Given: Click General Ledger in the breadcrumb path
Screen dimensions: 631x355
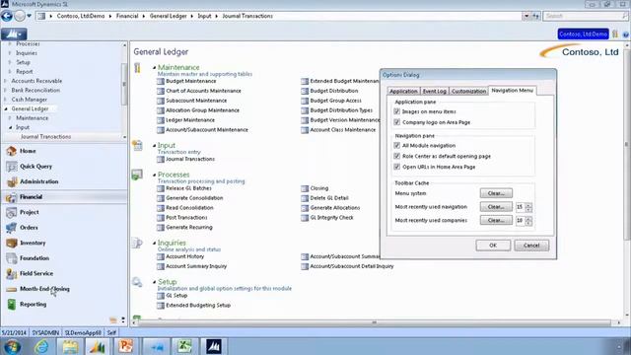Looking at the screenshot, I should point(169,16).
